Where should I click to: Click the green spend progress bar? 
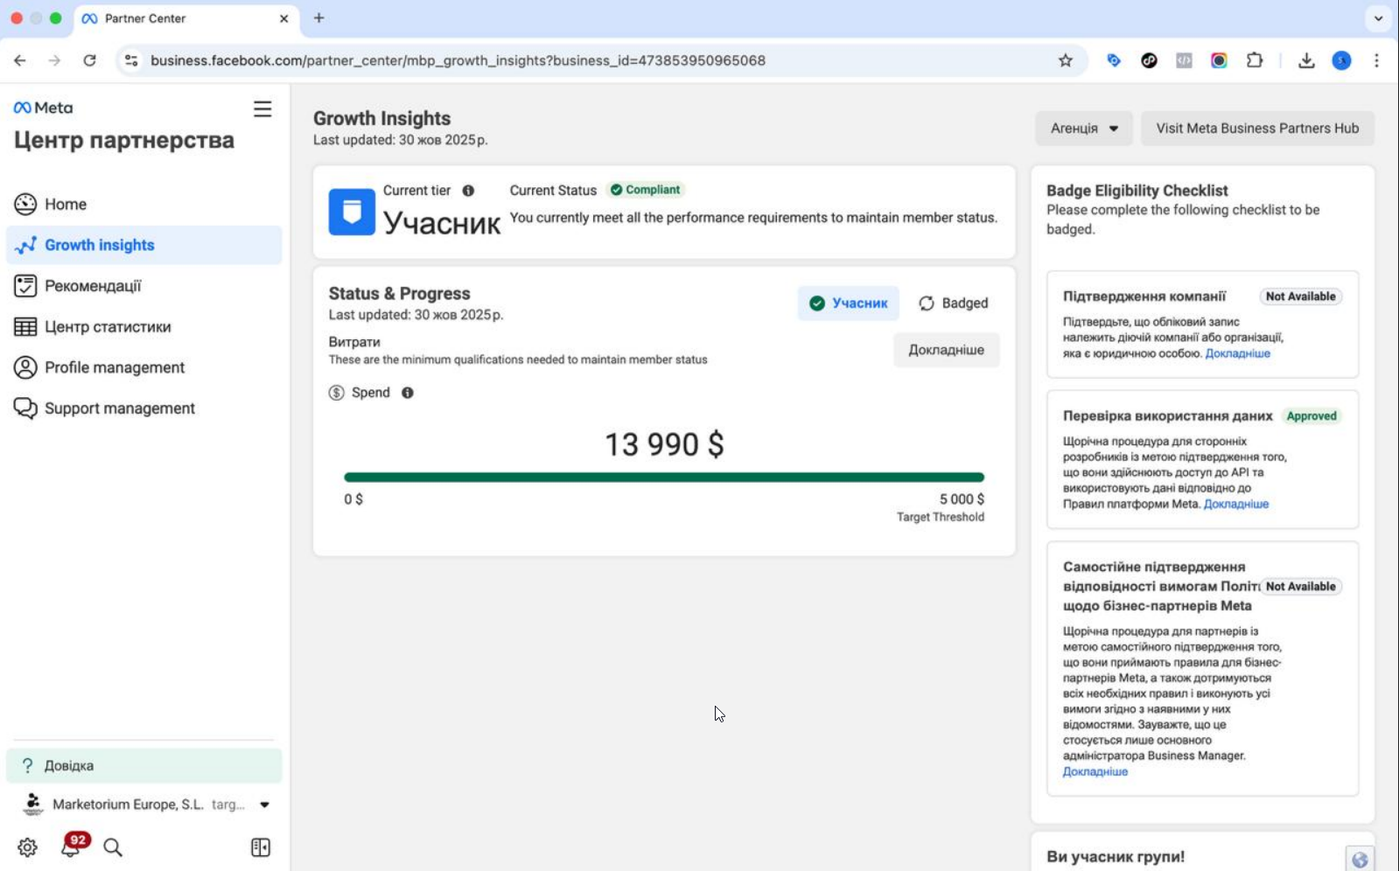(664, 477)
